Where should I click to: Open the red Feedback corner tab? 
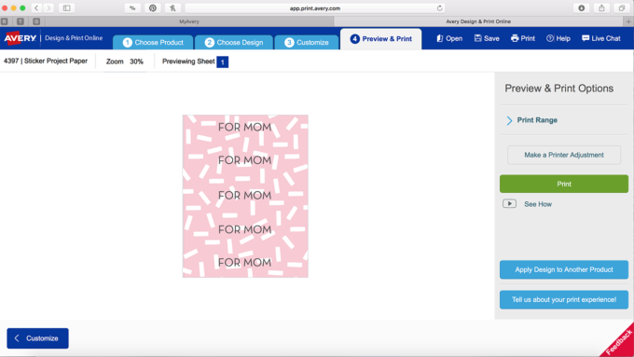tap(619, 342)
